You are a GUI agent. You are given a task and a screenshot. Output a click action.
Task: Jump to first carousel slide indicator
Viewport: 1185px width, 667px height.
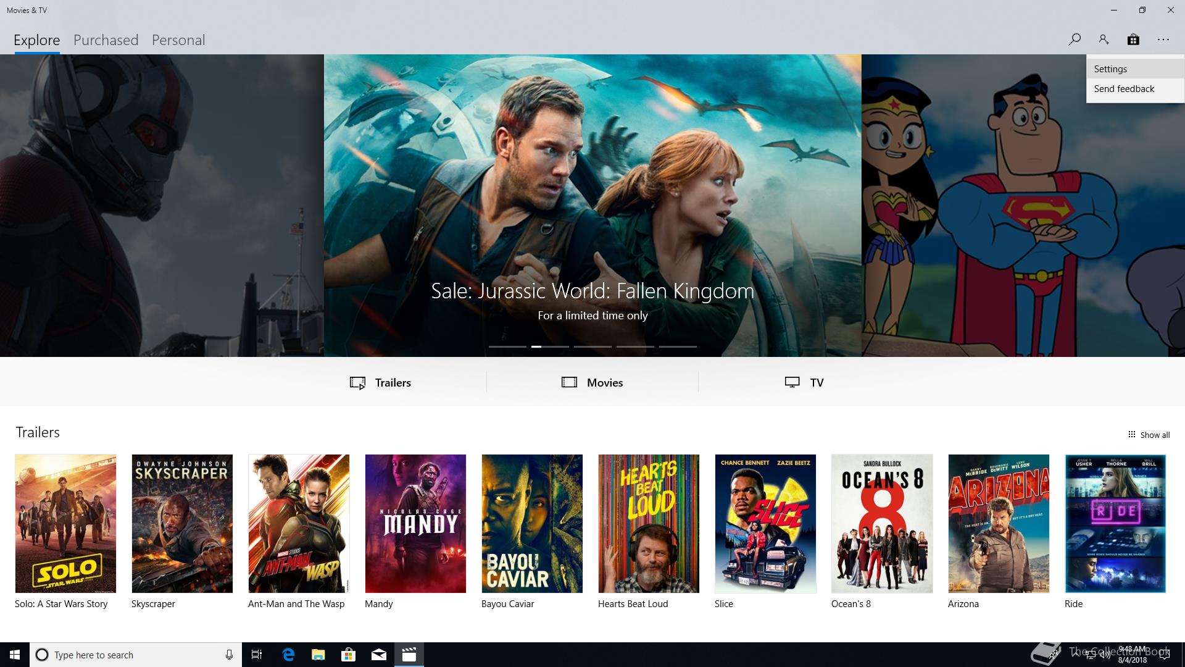[507, 346]
